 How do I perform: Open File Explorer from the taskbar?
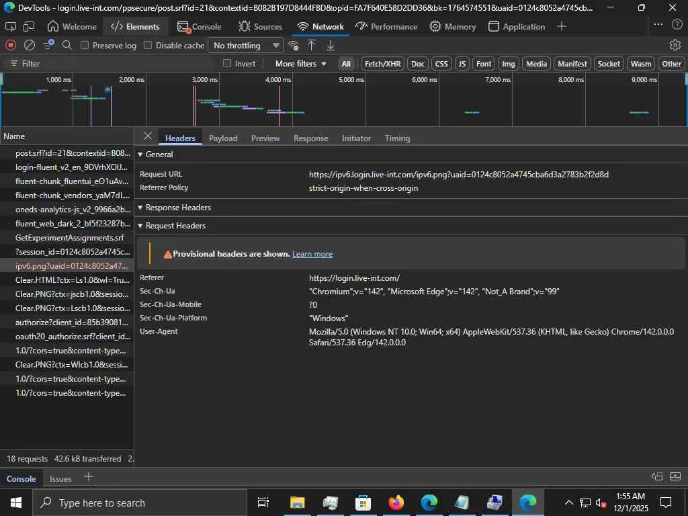(x=297, y=503)
